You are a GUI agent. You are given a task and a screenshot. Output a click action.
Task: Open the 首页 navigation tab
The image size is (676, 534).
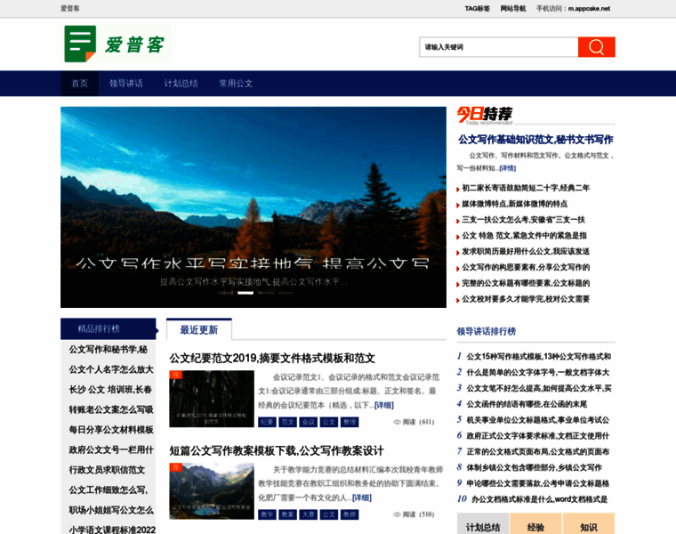tap(80, 84)
